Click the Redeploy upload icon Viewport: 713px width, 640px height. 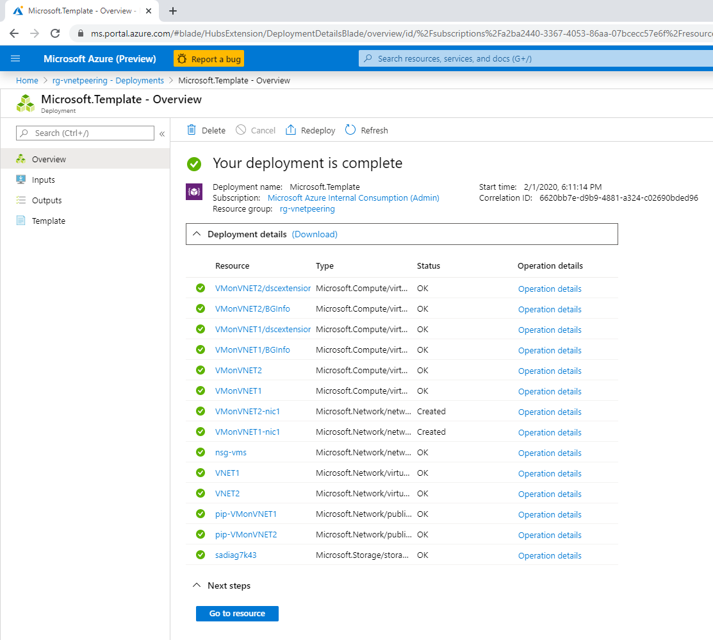pos(291,130)
